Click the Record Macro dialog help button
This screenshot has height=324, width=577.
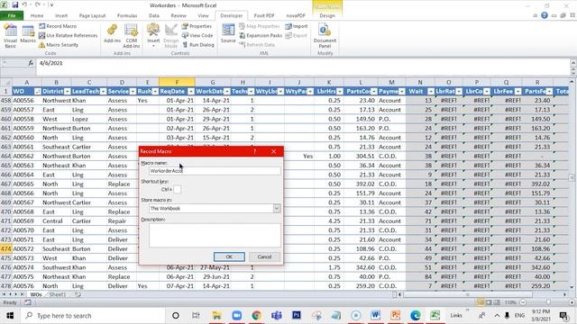[x=254, y=151]
